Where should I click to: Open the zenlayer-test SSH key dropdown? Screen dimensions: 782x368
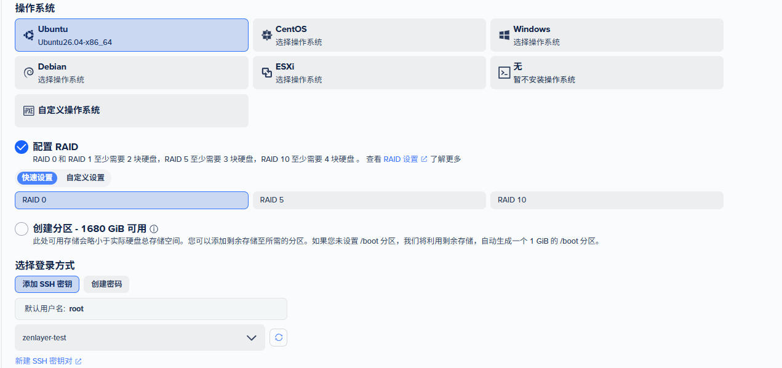(x=140, y=338)
